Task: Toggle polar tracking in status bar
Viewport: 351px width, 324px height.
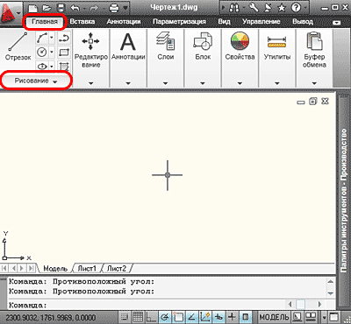Action: (165, 317)
